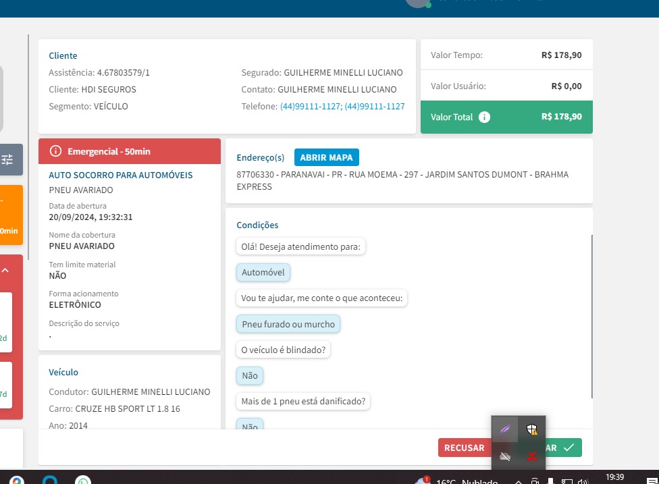659x484 pixels.
Task: Click the Condições panel scrollbar
Action: point(591,317)
